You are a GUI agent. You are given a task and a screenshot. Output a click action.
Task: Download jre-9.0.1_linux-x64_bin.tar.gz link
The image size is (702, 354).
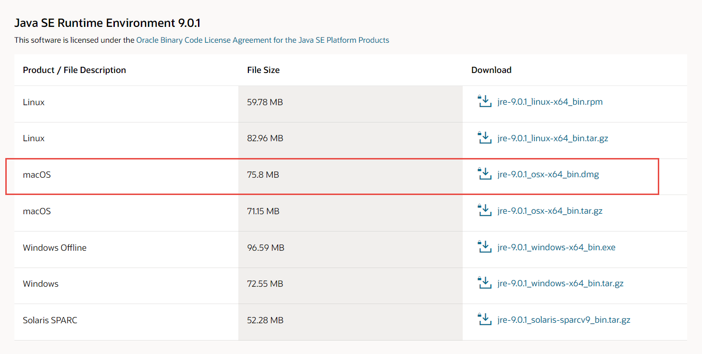pos(553,138)
